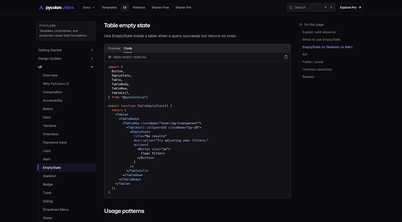Click the Table empty state heading

click(x=127, y=25)
